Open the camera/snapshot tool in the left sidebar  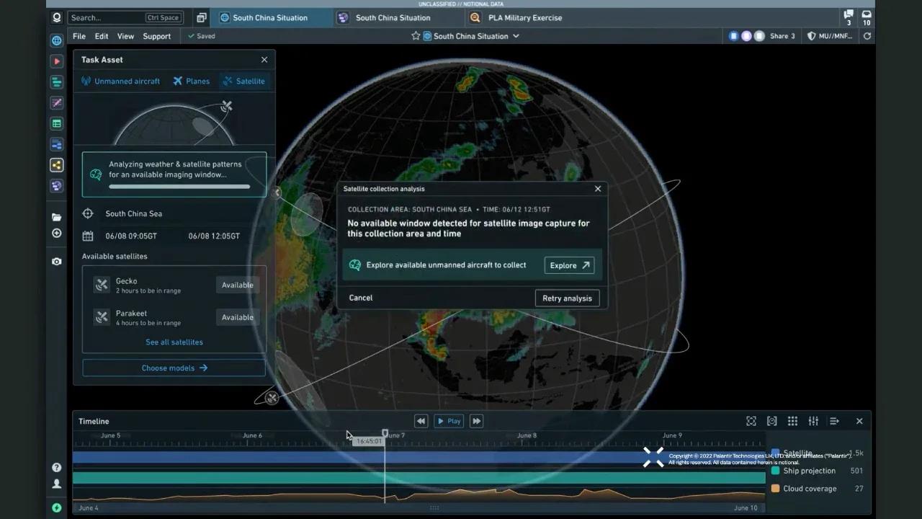pyautogui.click(x=56, y=261)
